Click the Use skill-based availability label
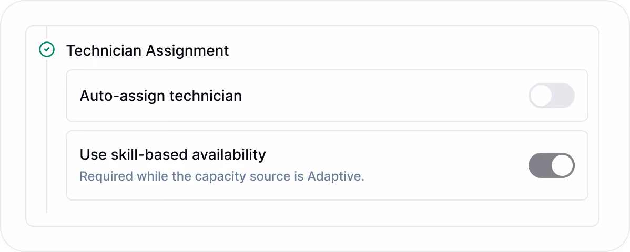Viewport: 630px width, 252px height. pos(173,154)
